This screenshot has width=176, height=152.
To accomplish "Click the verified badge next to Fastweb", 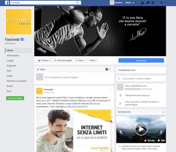I will pyautogui.click(x=22, y=40).
